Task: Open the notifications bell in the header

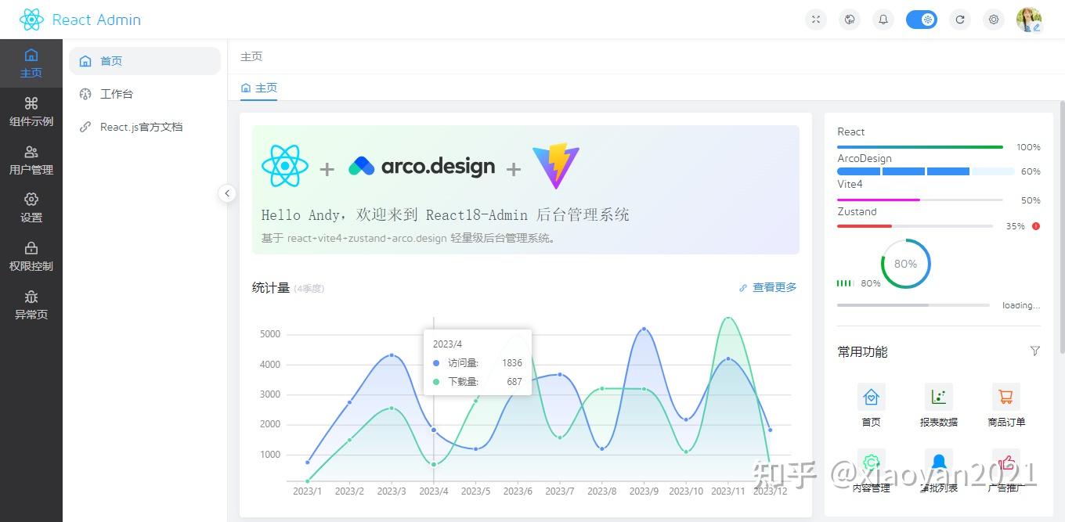Action: 883,19
